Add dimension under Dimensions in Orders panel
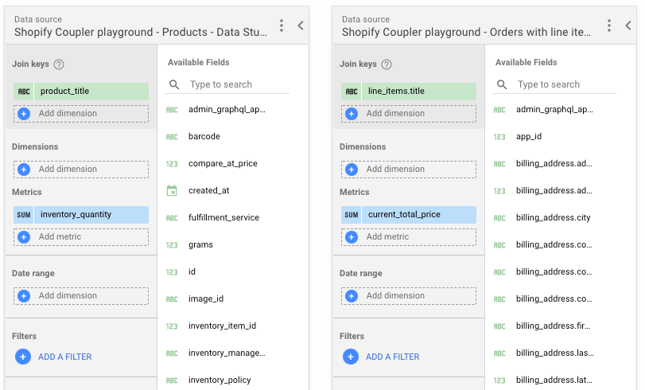Screen dimensions: 645x390 (409, 170)
